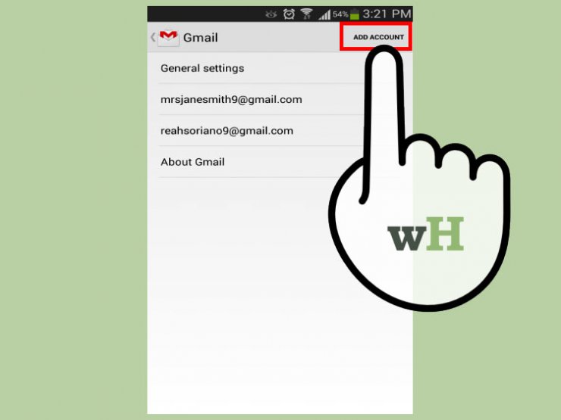Tap the Wi-Fi status icon
Viewport: 561px width, 420px height.
[306, 14]
